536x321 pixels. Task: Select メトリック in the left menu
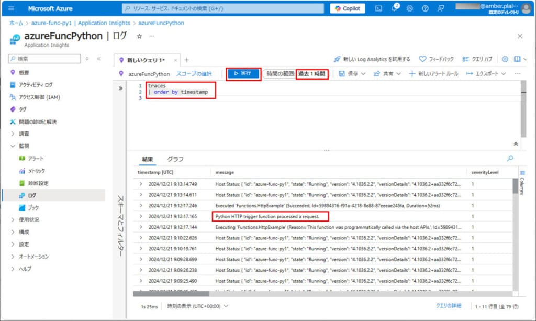pos(37,171)
